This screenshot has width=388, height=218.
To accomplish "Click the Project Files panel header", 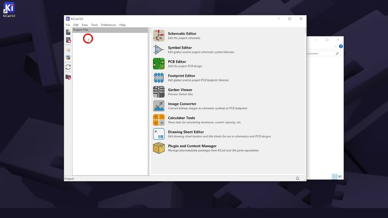I will click(x=110, y=30).
